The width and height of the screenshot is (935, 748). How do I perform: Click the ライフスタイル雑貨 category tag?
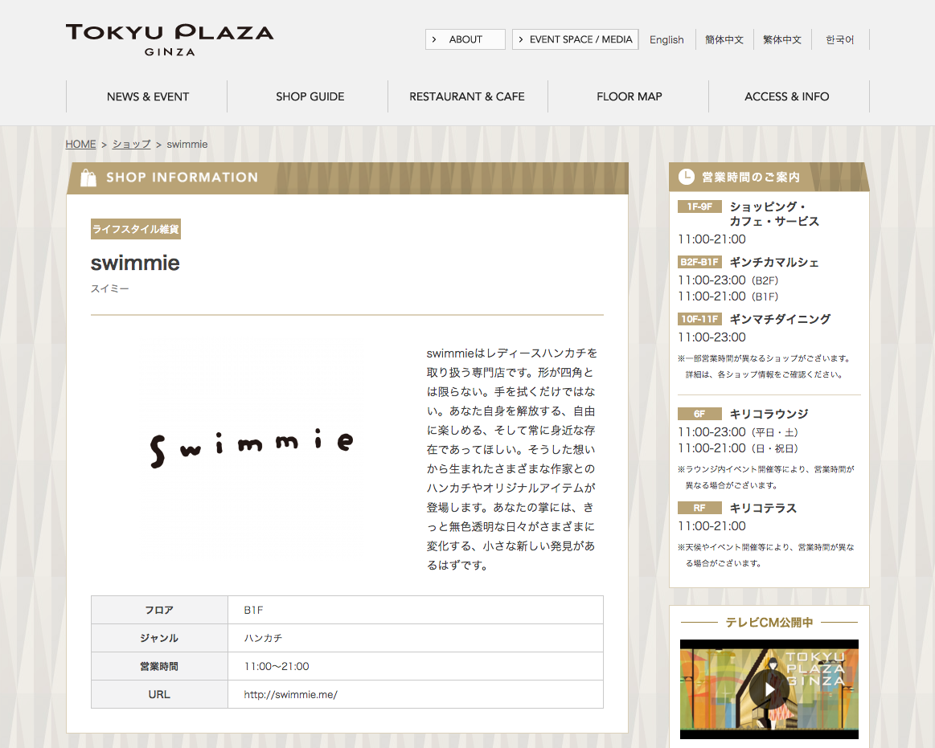point(135,229)
